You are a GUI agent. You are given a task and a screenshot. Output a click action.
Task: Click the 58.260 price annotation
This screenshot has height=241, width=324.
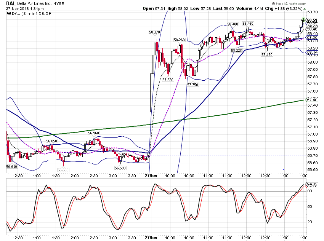(179, 40)
